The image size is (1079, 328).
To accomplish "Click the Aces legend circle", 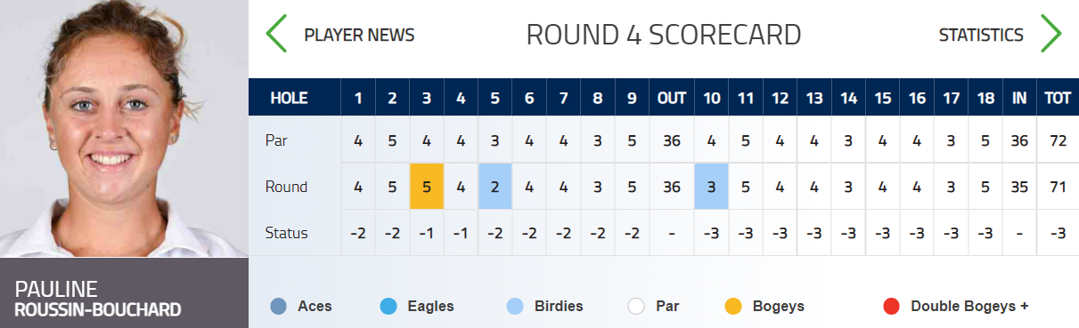I will pyautogui.click(x=279, y=307).
